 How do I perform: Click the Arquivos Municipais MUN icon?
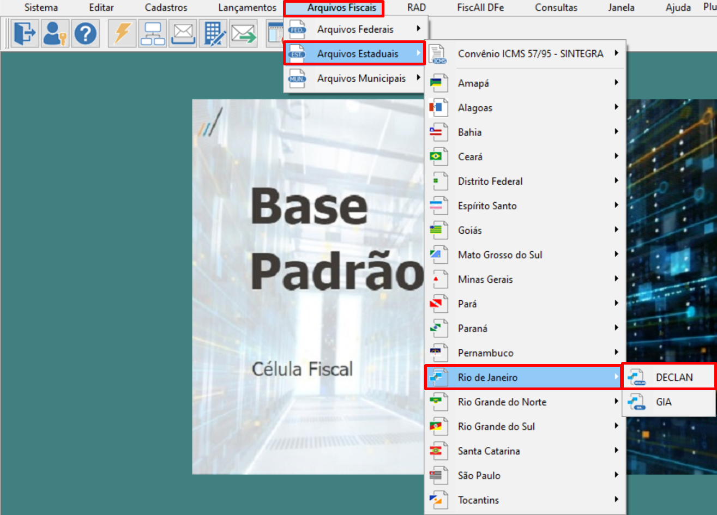tap(297, 78)
